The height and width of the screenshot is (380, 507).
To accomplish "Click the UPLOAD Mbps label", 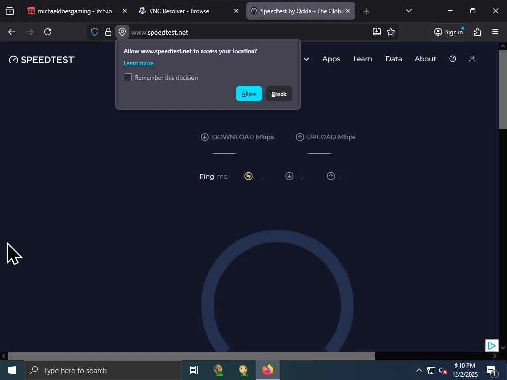I will (x=331, y=137).
